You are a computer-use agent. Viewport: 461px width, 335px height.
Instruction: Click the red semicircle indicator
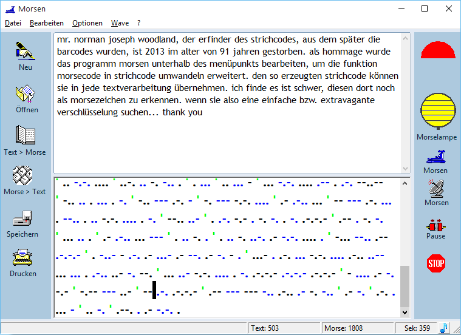coord(438,50)
